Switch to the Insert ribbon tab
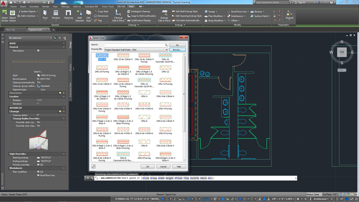The width and height of the screenshot is (359, 202). (x=23, y=7)
